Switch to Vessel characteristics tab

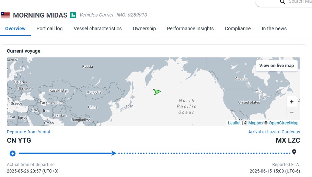click(97, 29)
